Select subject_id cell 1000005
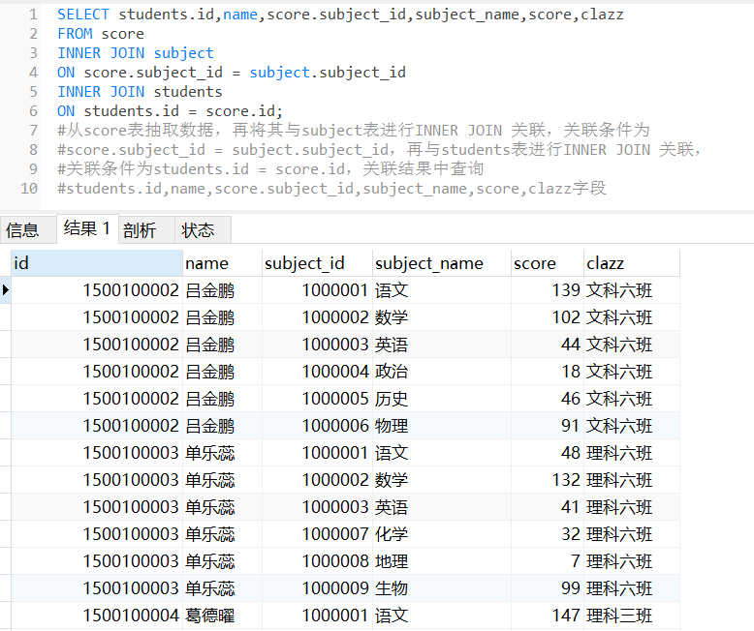 click(x=317, y=399)
